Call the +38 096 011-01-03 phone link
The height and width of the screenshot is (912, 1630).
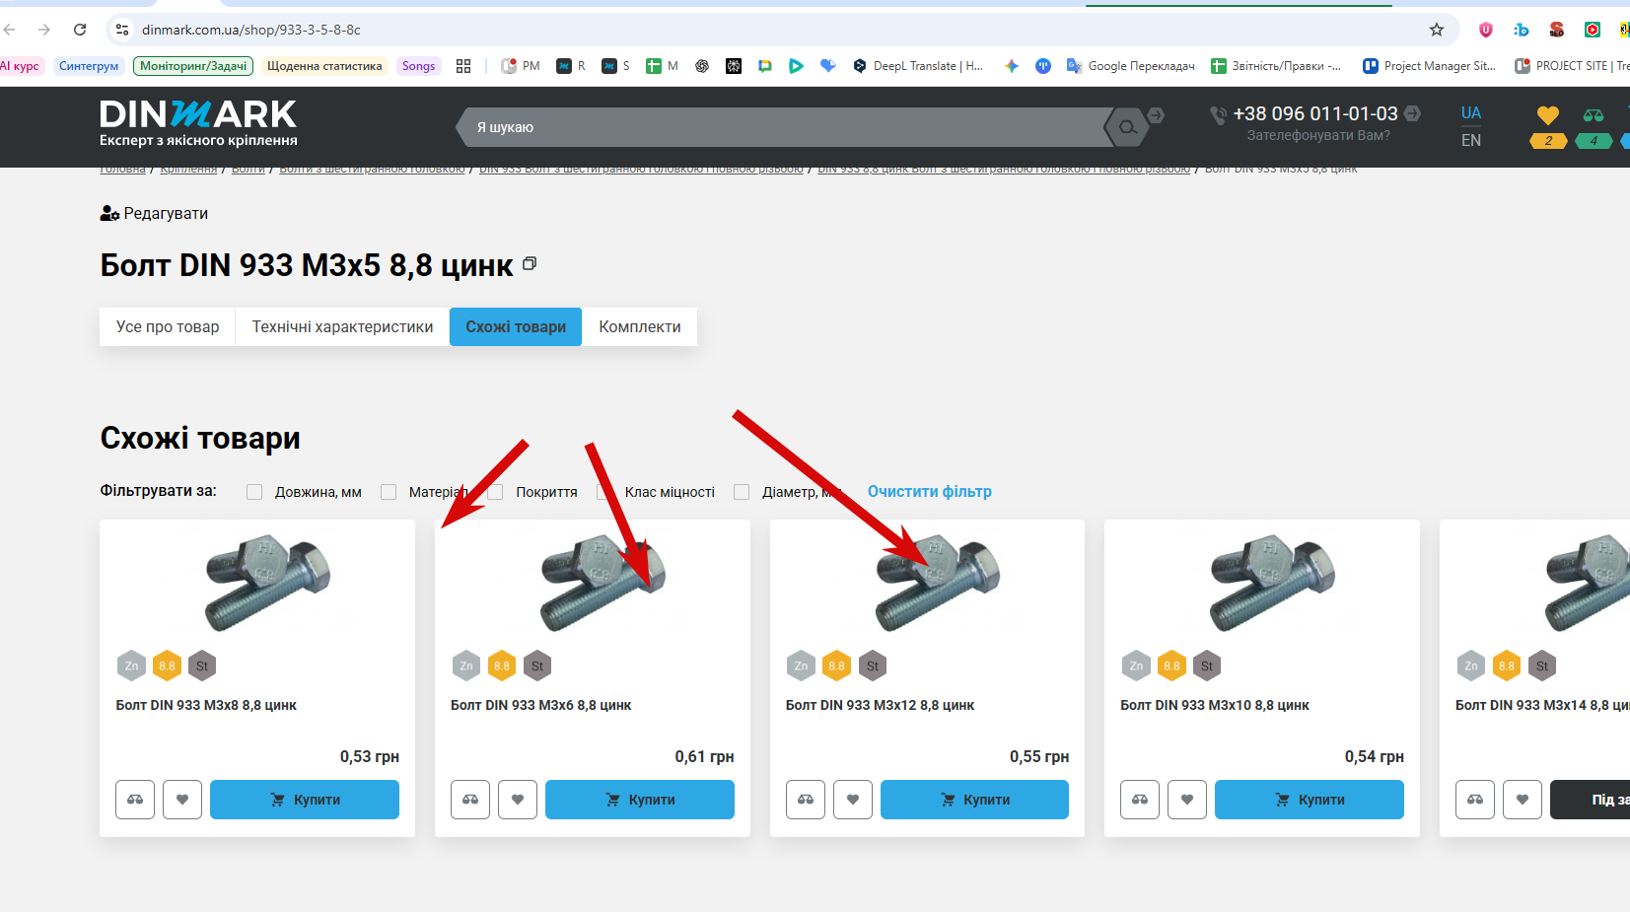[1315, 113]
